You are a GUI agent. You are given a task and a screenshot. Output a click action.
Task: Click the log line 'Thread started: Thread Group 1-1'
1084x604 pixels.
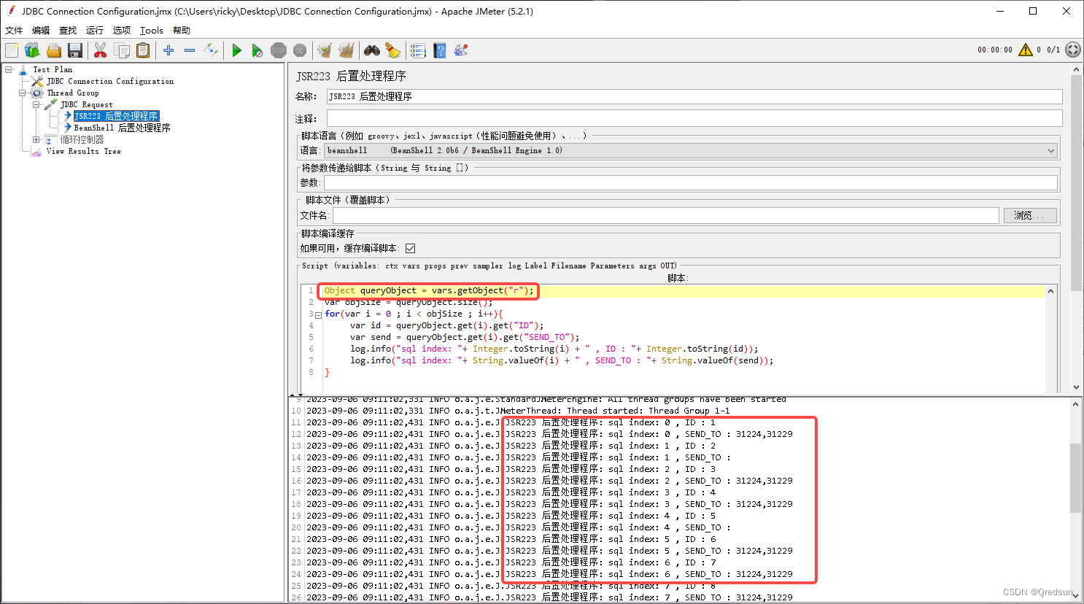649,411
